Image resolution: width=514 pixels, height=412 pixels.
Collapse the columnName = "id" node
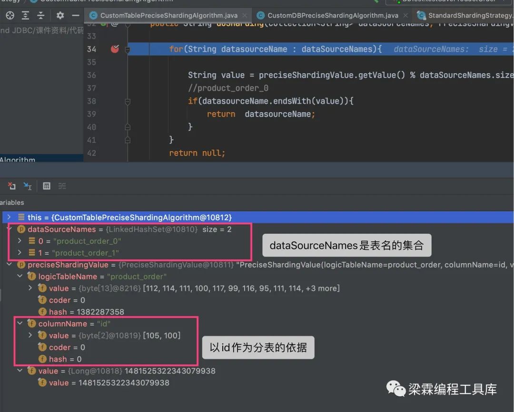coord(20,323)
